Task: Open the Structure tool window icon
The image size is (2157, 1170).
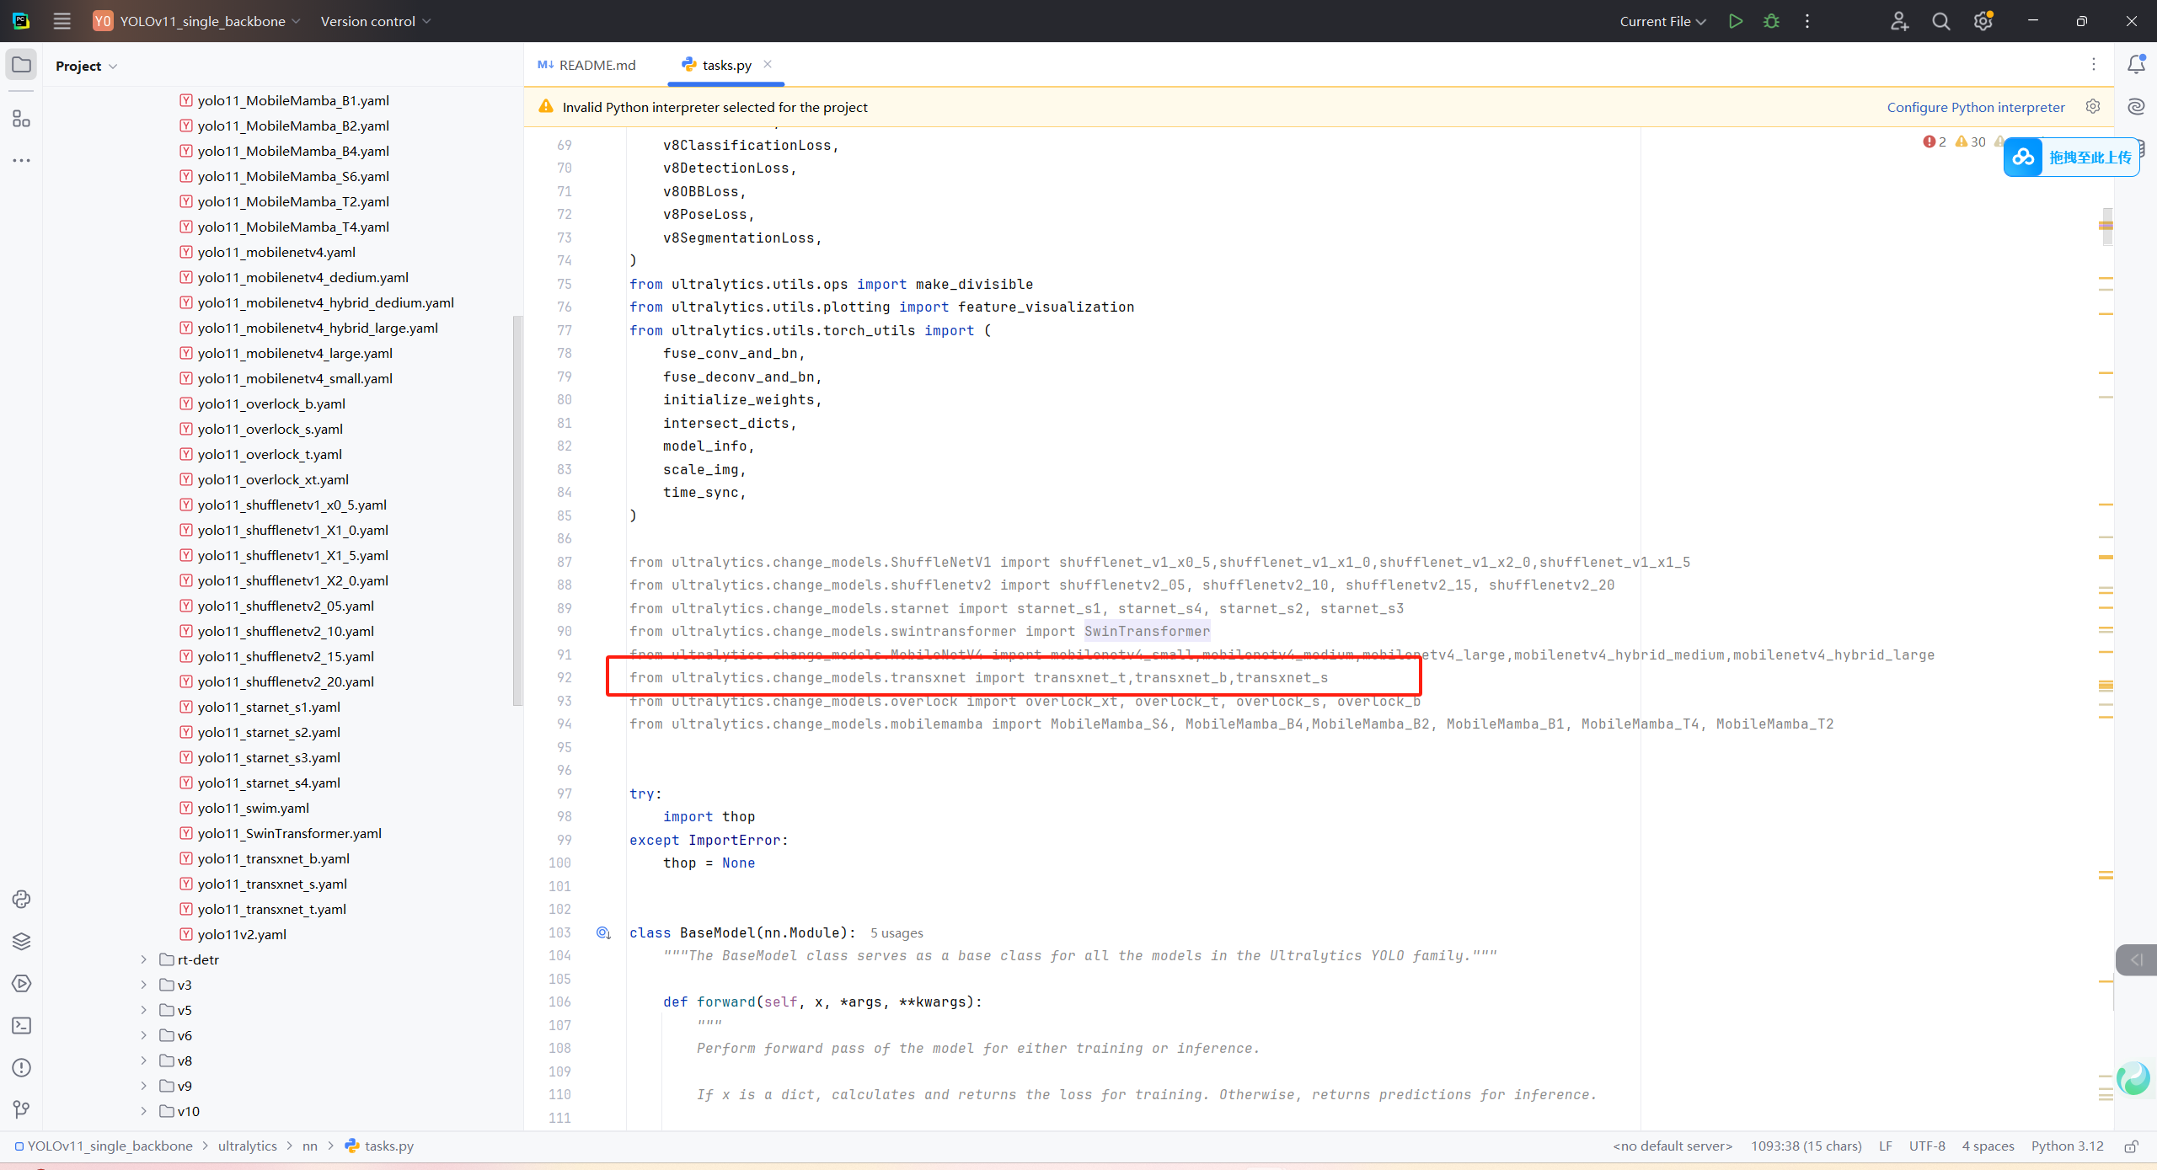Action: tap(21, 119)
